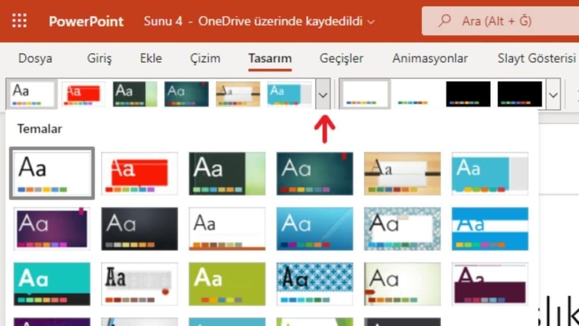Viewport: 579px width, 326px height.
Task: Switch to the Giriş tab
Action: [100, 58]
